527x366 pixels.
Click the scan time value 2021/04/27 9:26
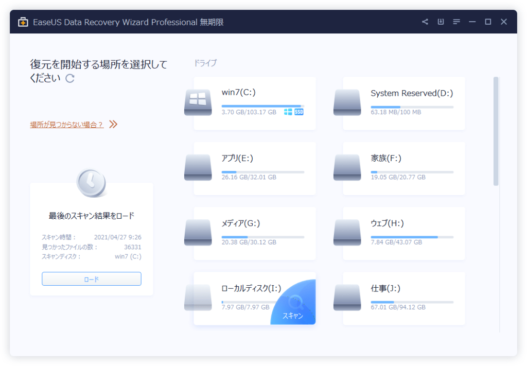[118, 237]
